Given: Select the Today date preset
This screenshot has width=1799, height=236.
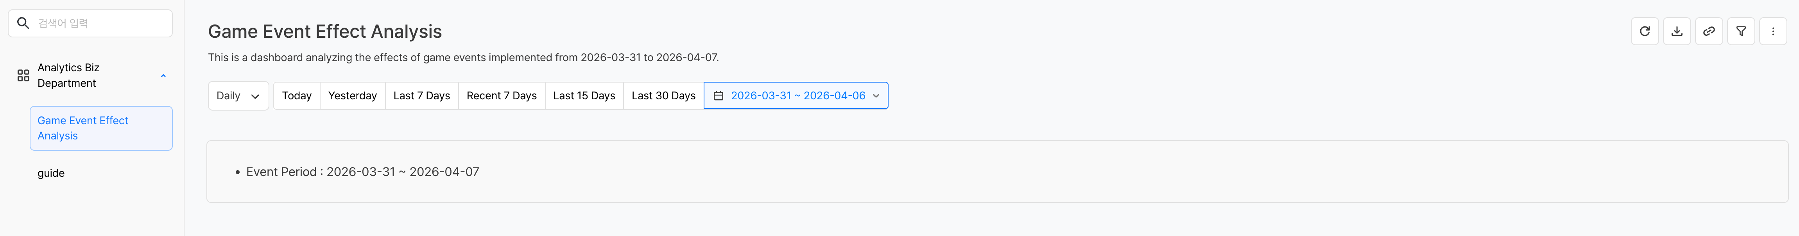Looking at the screenshot, I should tap(297, 96).
